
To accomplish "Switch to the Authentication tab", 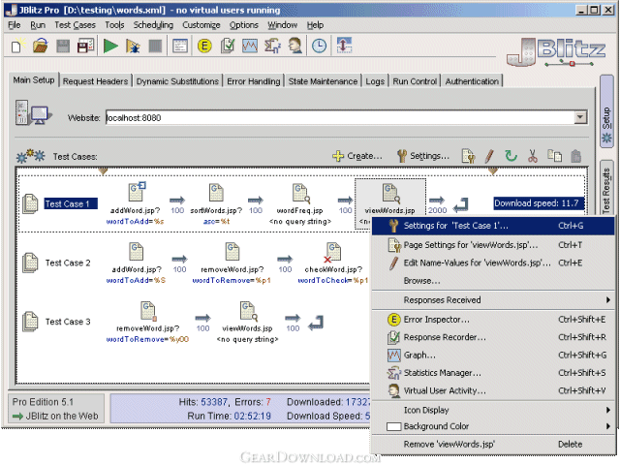I will [x=472, y=81].
